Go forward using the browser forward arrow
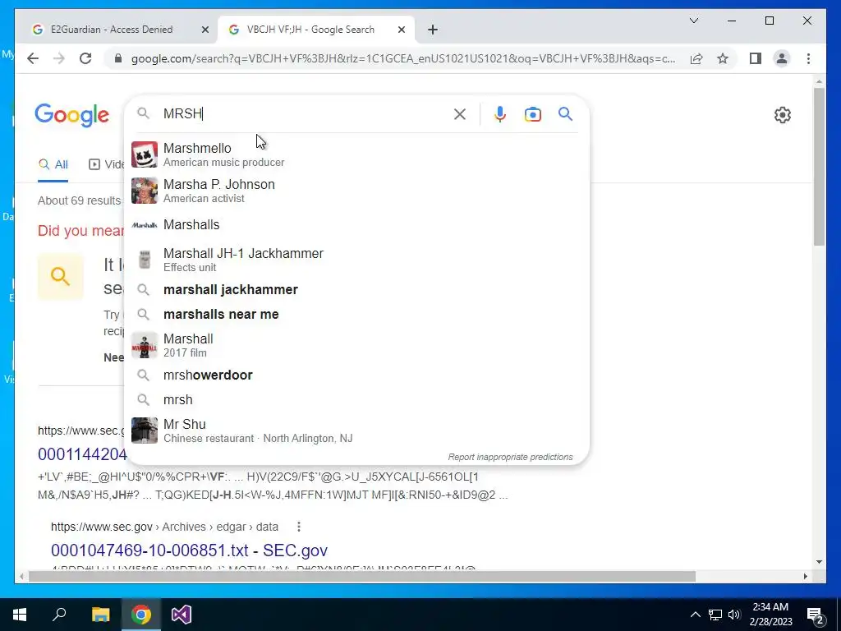 (59, 58)
